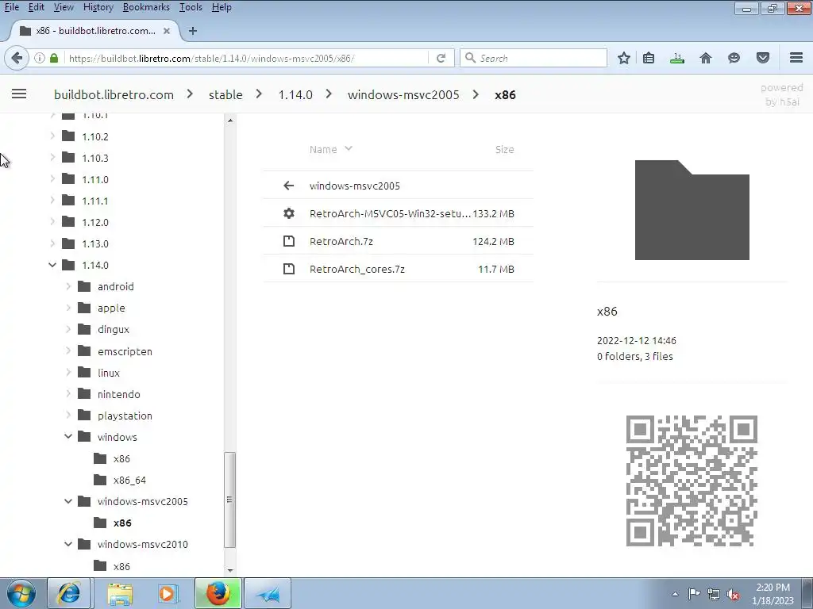Click the file icon next to RetroArch_cores.7z

tap(289, 269)
